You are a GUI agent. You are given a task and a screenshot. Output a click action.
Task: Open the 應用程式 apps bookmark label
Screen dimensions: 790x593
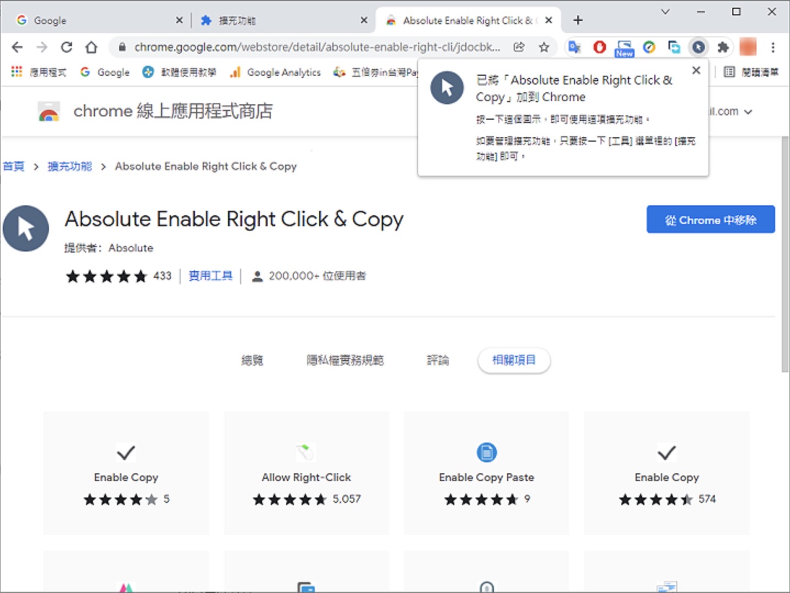click(x=48, y=72)
